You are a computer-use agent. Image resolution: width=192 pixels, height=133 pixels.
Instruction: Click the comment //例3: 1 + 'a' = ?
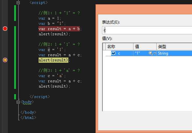tap(59, 70)
